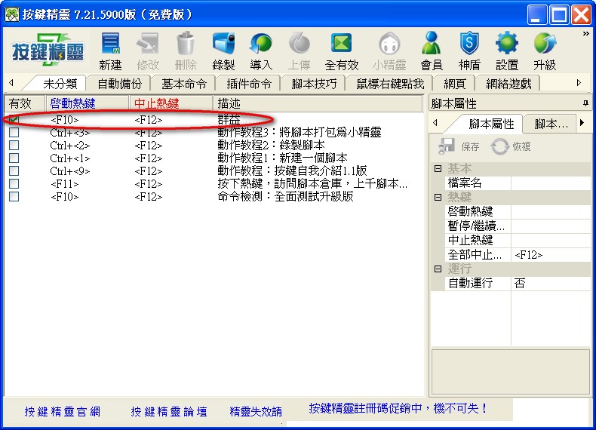The width and height of the screenshot is (596, 430).
Task: Enable 命令檢測 script checkbox
Action: click(14, 197)
